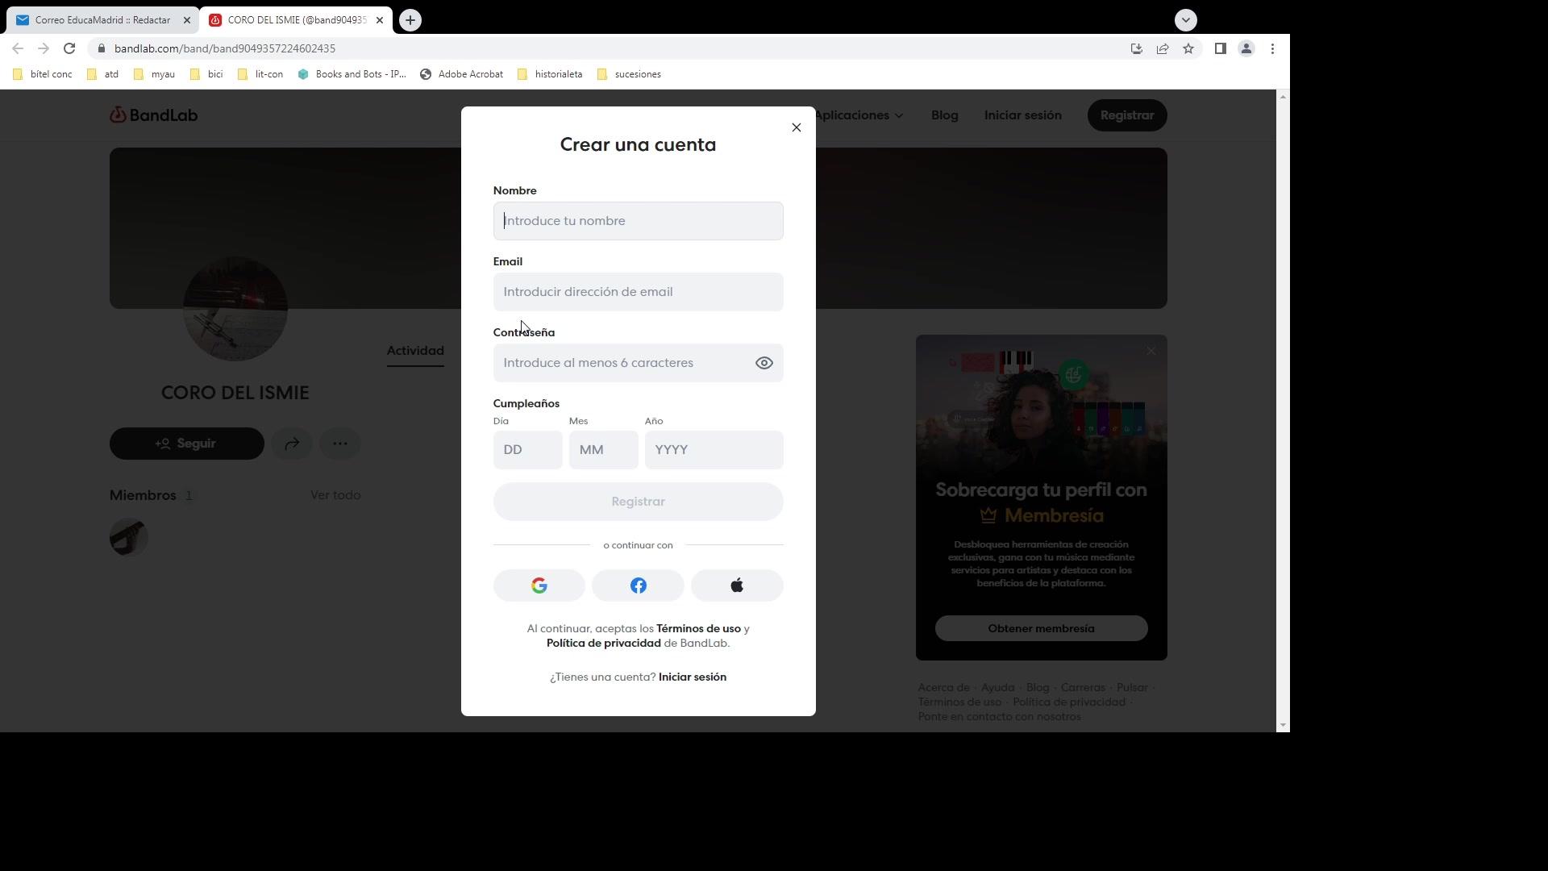Toggle password visibility eye icon
The image size is (1548, 871).
click(764, 363)
